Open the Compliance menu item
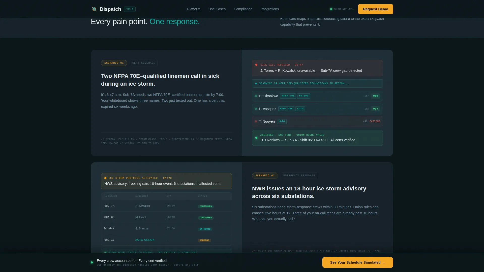Image resolution: width=484 pixels, height=272 pixels. [243, 9]
